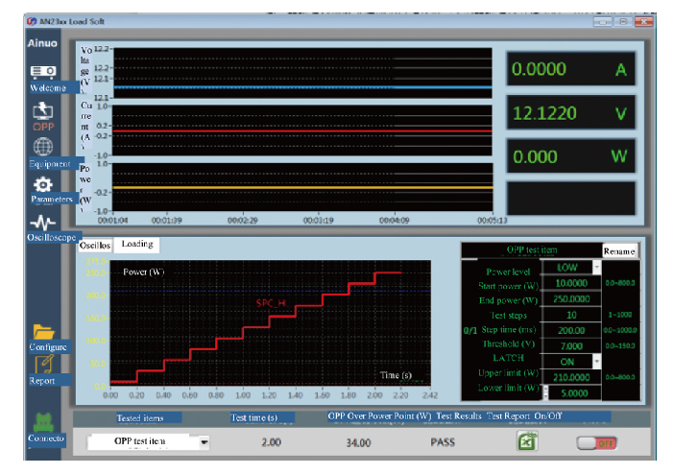Screen dimensions: 674x474
Task: Expand the LATCH ON dropdown
Action: (x=596, y=362)
